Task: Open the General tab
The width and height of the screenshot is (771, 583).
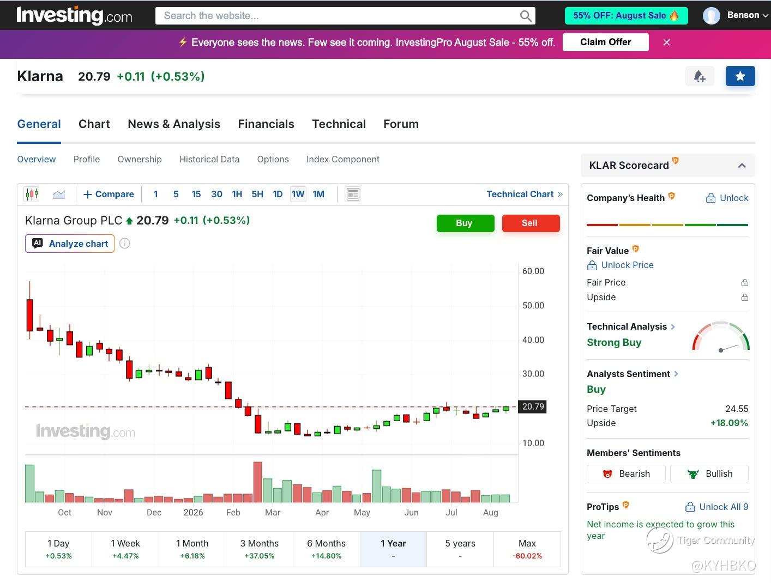Action: point(39,124)
